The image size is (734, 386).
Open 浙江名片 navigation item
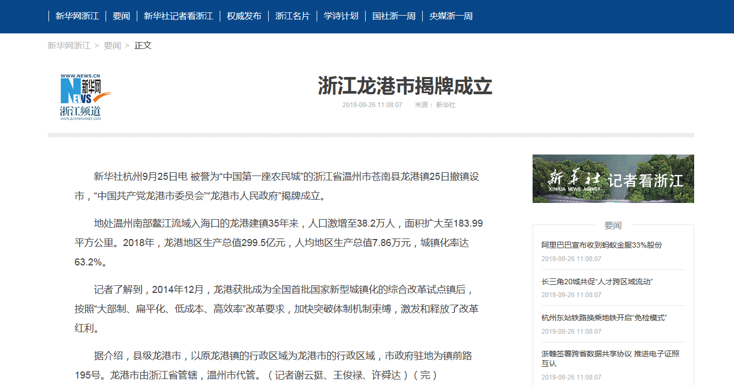click(292, 16)
